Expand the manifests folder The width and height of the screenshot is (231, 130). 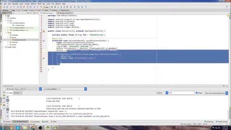[6, 18]
